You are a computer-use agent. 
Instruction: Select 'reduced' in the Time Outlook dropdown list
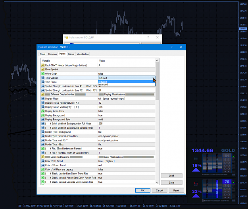click(x=127, y=82)
